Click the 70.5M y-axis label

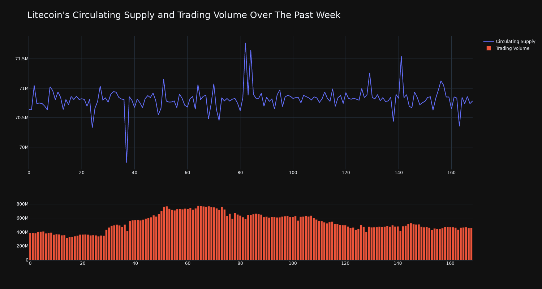22,118
